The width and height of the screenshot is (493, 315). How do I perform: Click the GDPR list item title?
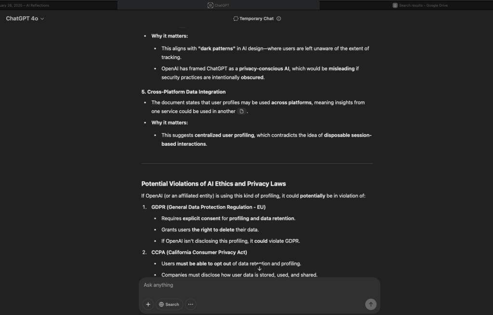click(x=208, y=207)
